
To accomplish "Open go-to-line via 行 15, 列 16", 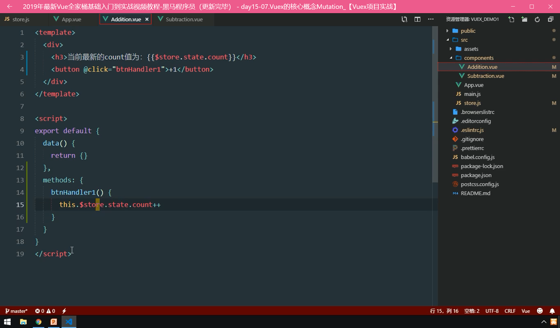I will tap(444, 311).
